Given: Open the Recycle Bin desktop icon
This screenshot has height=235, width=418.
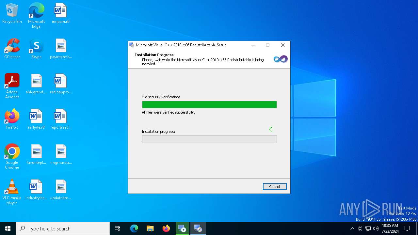Looking at the screenshot, I should (x=12, y=14).
